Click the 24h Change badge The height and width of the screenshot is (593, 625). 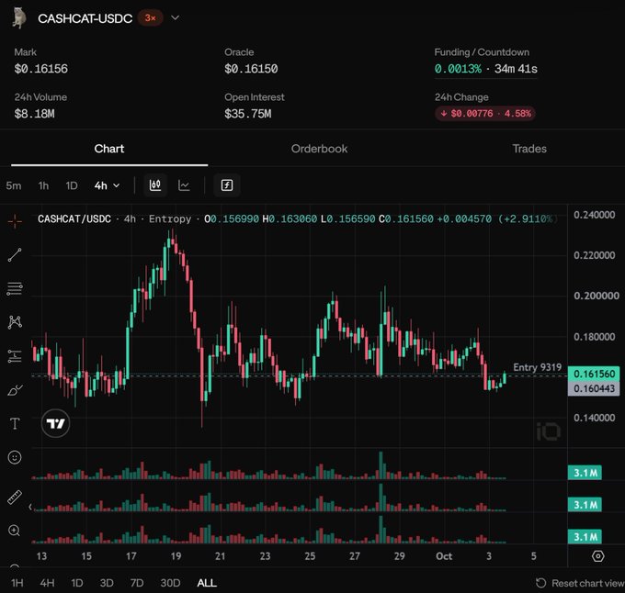coord(485,114)
